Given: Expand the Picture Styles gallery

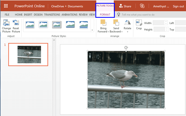Looking at the screenshot, I should point(92,30).
